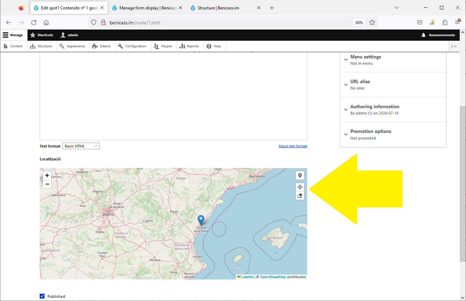Open the Firefox home page
The width and height of the screenshot is (466, 301).
coord(46,22)
